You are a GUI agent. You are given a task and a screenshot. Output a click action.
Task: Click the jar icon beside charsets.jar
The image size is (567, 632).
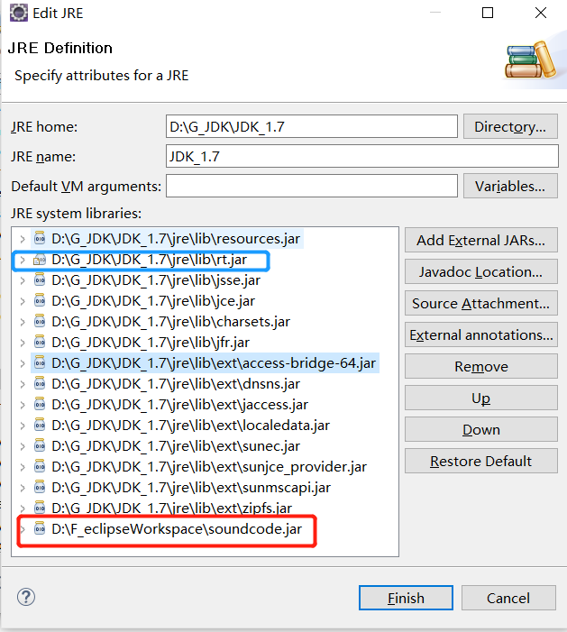tap(40, 321)
